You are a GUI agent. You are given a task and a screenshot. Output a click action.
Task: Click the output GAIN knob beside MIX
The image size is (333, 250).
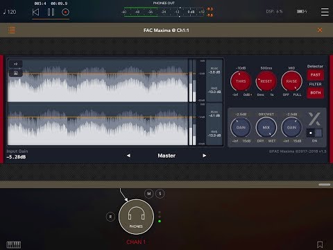[291, 128]
